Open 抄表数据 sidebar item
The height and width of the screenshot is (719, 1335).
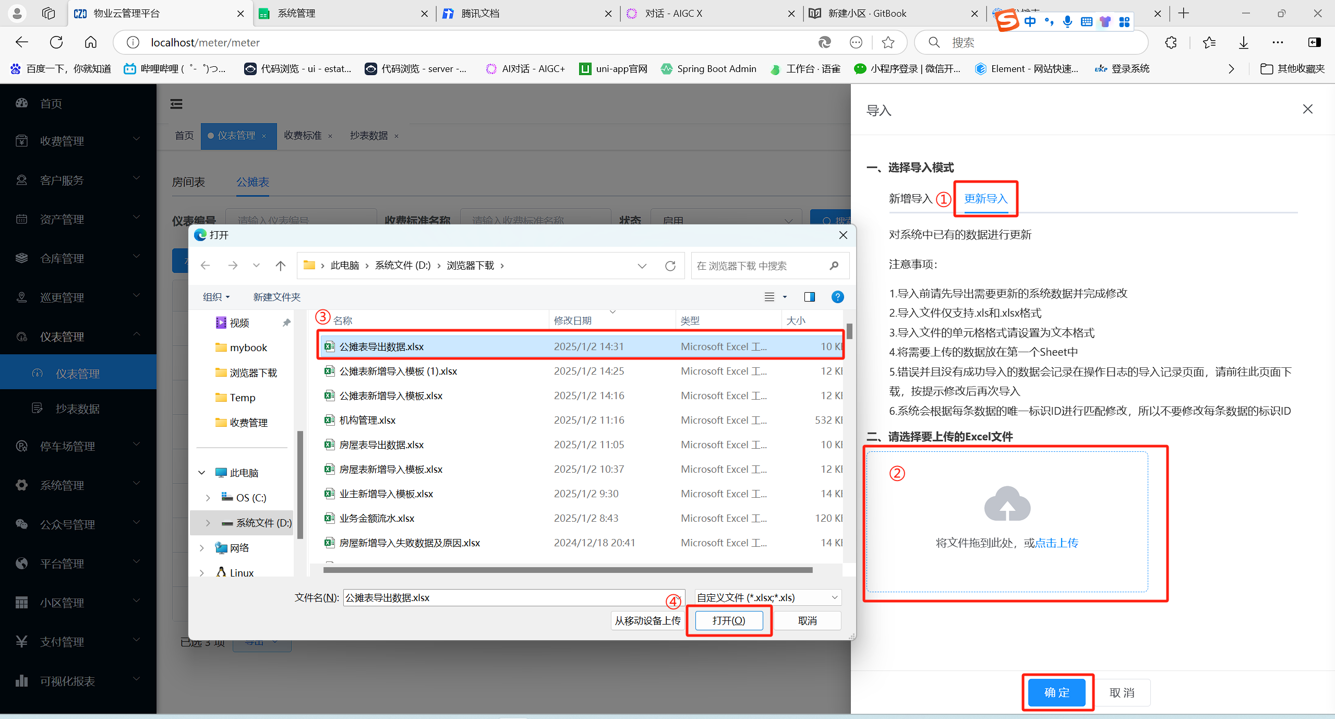coord(77,409)
